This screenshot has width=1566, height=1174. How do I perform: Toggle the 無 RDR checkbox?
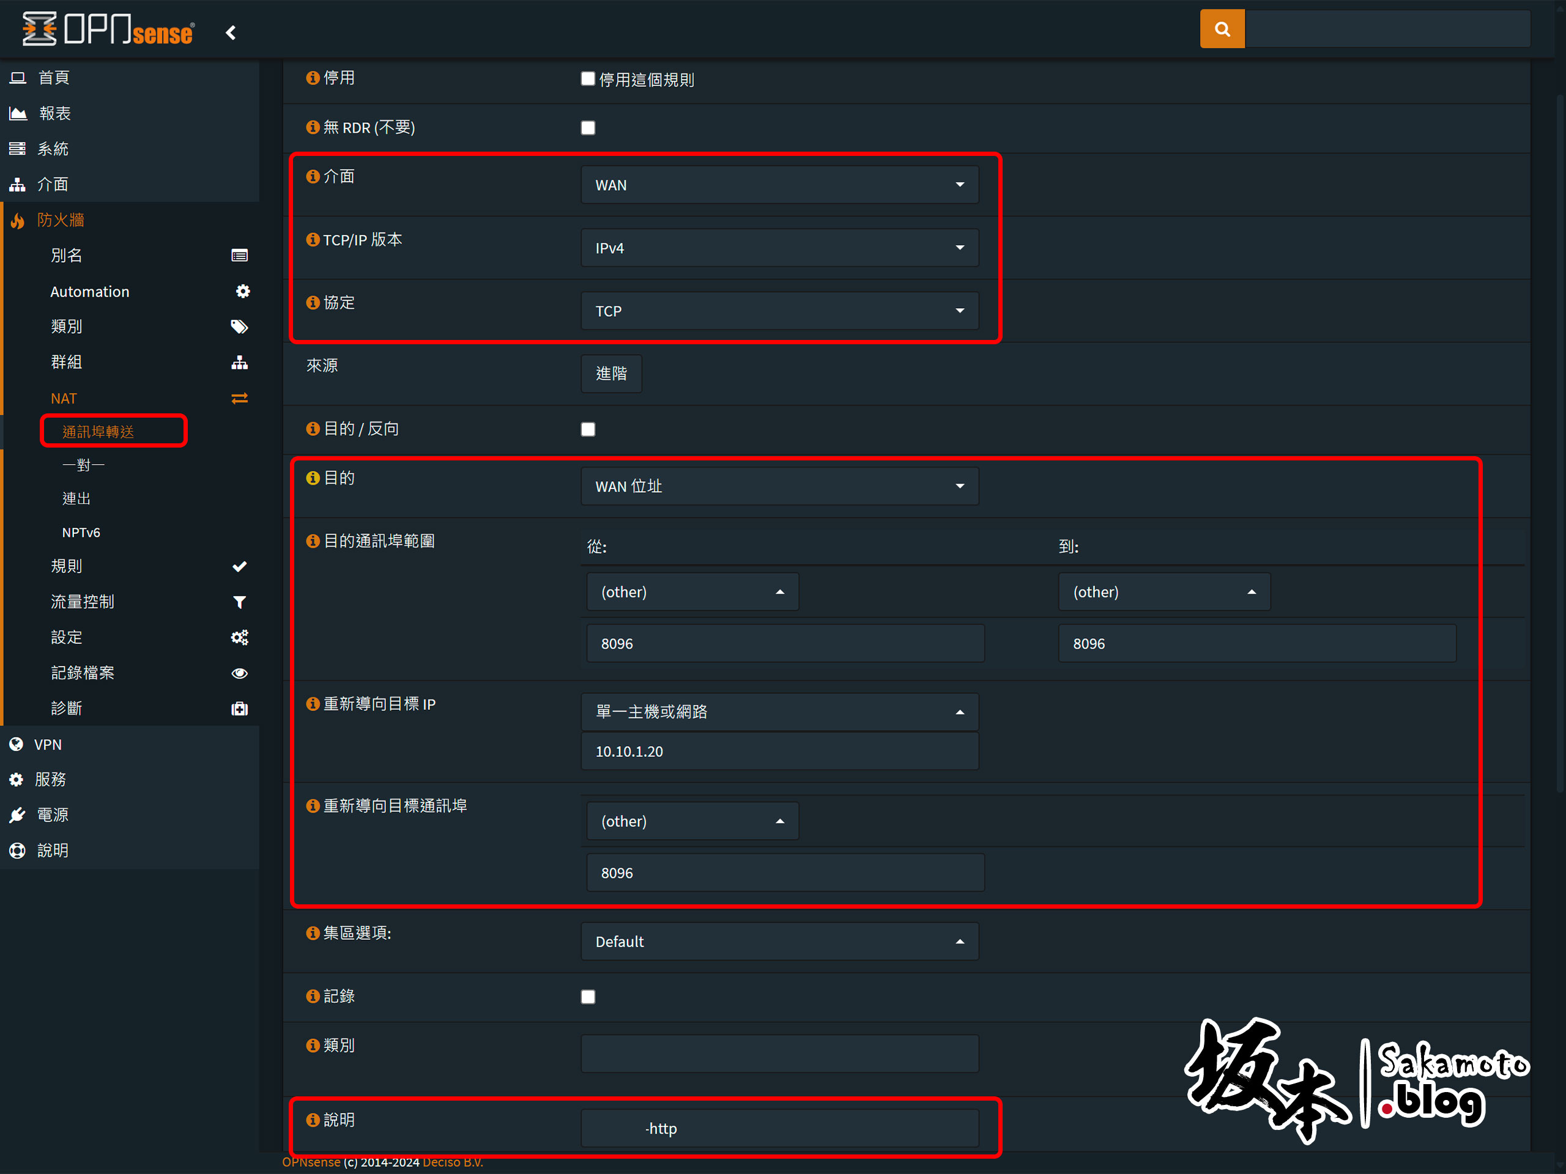(588, 128)
